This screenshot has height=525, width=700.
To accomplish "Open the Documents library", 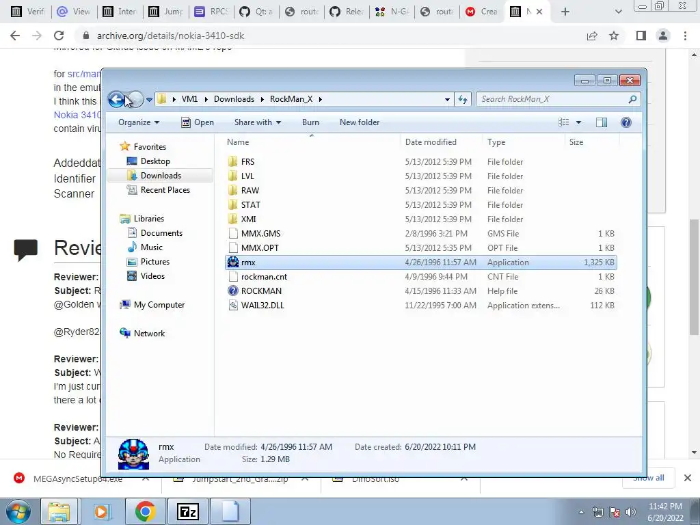I will (155, 232).
